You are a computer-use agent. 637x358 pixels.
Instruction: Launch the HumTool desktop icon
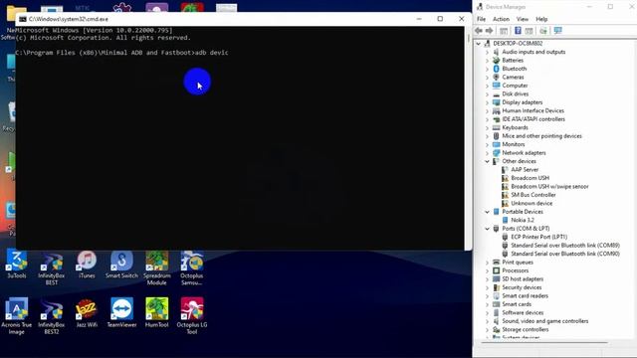tap(157, 313)
